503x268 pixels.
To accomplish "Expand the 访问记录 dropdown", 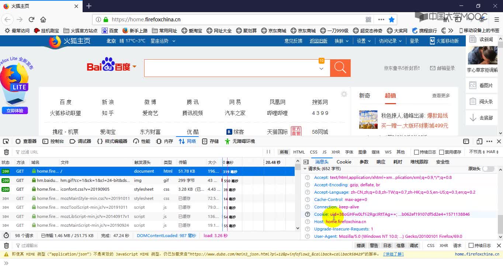I will 390,41.
